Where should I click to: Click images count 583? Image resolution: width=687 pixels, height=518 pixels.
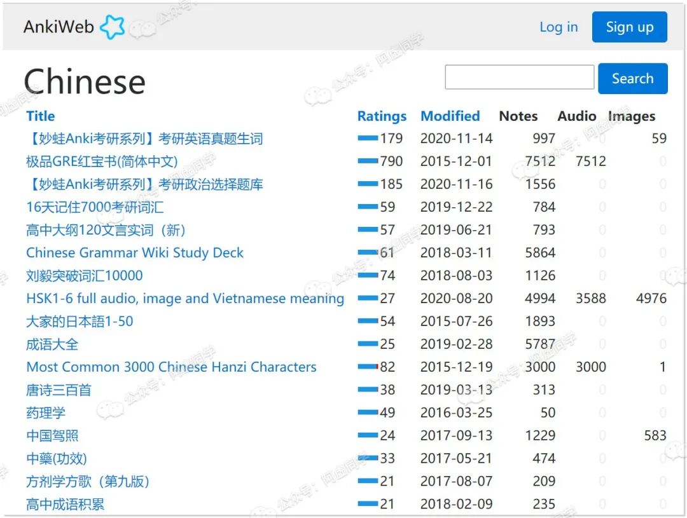pos(655,435)
